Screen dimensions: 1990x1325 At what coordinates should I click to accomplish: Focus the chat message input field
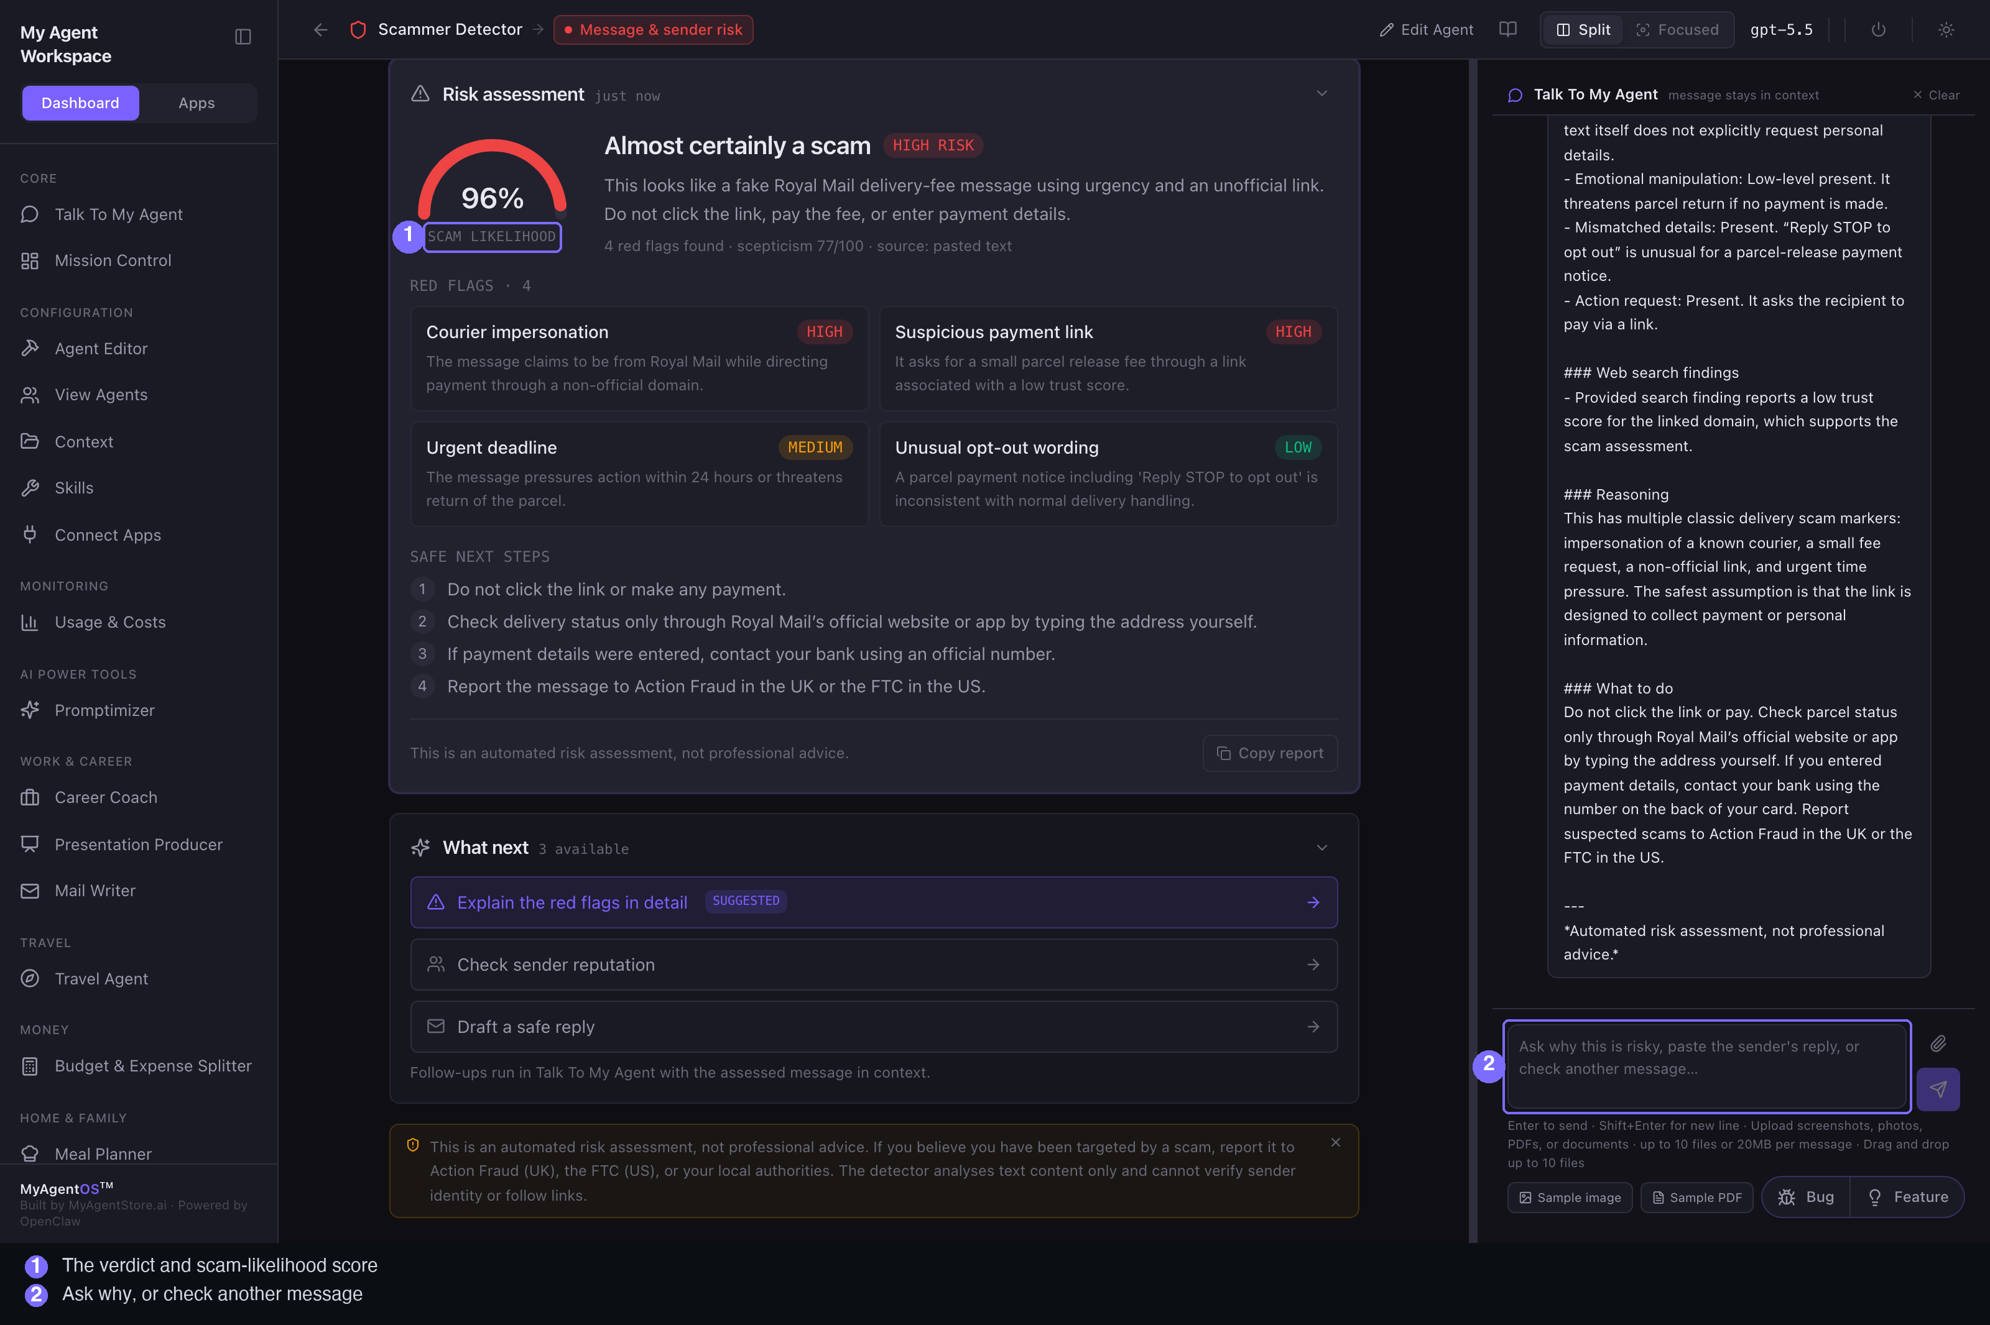[x=1707, y=1066]
